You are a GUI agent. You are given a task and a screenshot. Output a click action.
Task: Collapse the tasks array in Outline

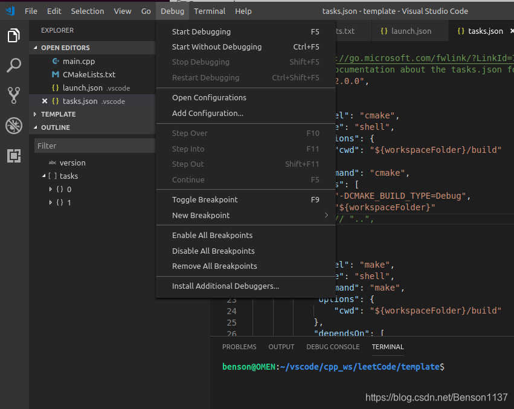[43, 176]
